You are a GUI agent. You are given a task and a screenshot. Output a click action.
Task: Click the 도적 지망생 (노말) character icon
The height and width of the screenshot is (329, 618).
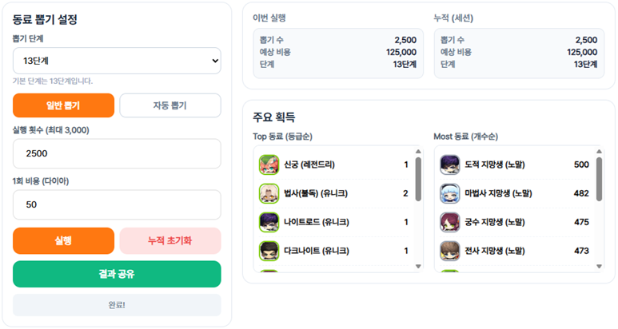449,164
